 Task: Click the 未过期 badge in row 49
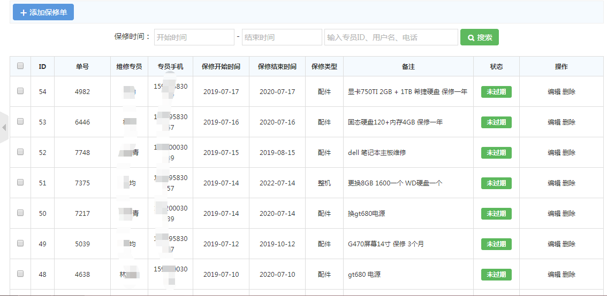click(496, 244)
